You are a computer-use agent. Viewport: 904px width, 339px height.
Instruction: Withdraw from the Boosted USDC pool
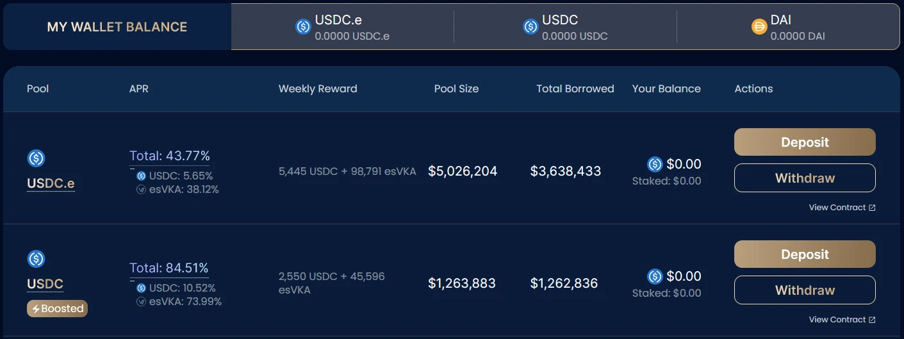pos(805,290)
